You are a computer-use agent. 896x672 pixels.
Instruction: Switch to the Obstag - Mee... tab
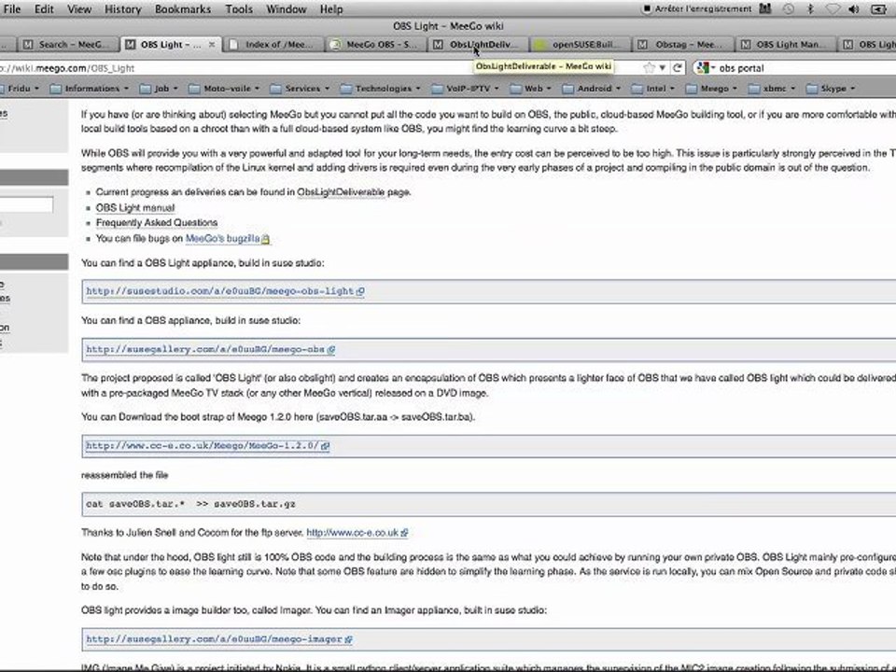pos(683,45)
